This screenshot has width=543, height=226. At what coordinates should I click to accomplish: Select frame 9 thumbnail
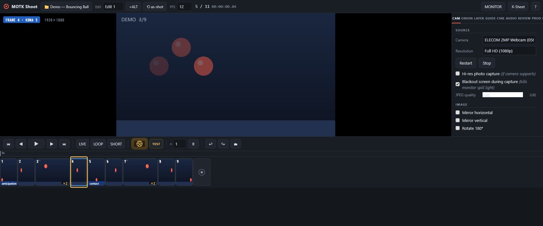pos(184,172)
